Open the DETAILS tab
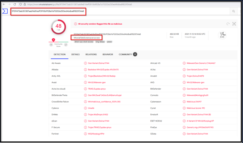 click(x=75, y=54)
